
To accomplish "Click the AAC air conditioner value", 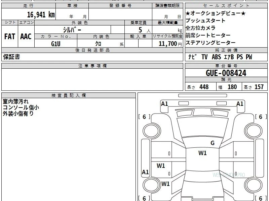I will pos(26,37).
